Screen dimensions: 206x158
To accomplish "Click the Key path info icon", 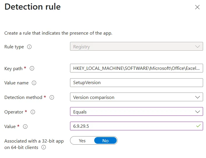I will coord(32,68).
